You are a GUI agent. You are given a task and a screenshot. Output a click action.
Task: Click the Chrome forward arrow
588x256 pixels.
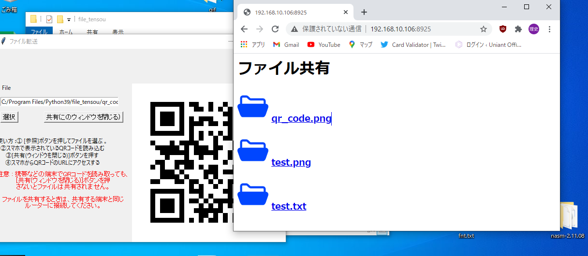point(260,29)
